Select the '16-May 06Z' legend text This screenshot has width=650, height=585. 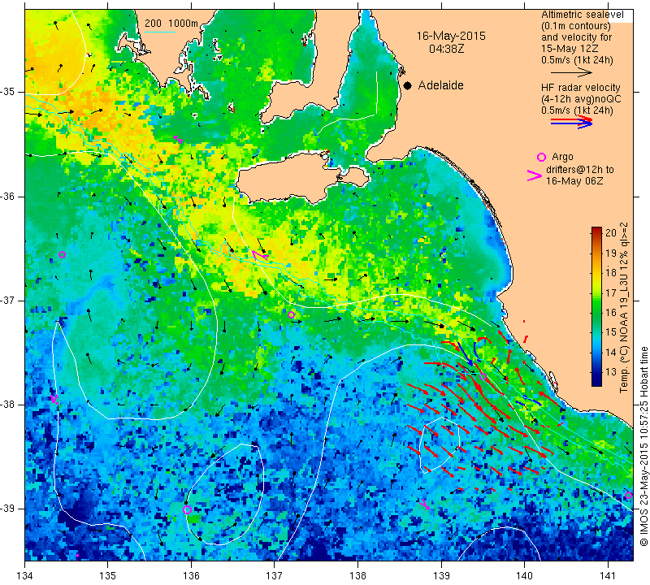(x=574, y=181)
